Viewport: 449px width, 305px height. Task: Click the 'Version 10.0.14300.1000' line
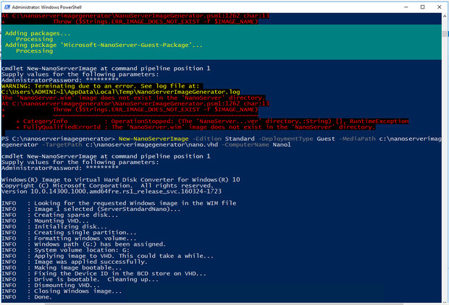[112, 192]
